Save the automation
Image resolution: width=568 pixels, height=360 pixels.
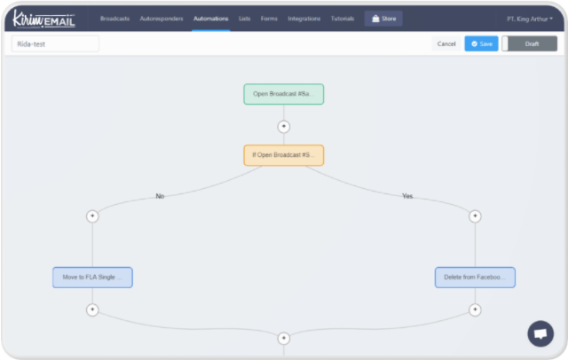[x=481, y=43]
